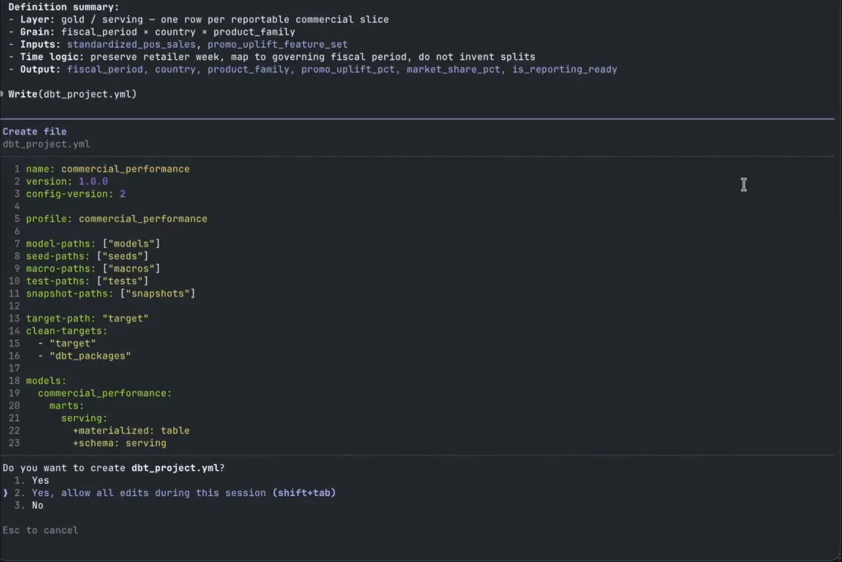
Task: Click line 11 "snapshot-paths" entry
Action: 111,294
